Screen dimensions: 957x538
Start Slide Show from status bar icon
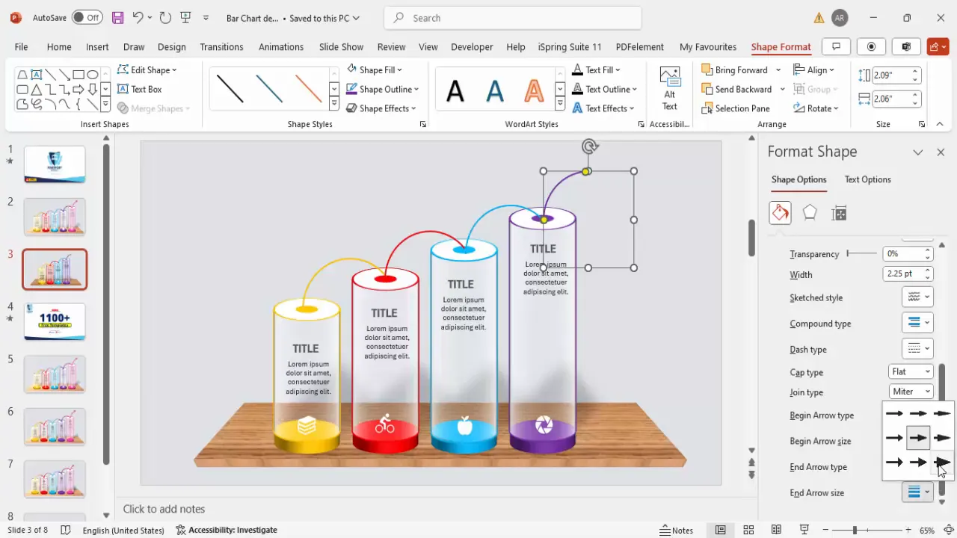[x=804, y=530]
